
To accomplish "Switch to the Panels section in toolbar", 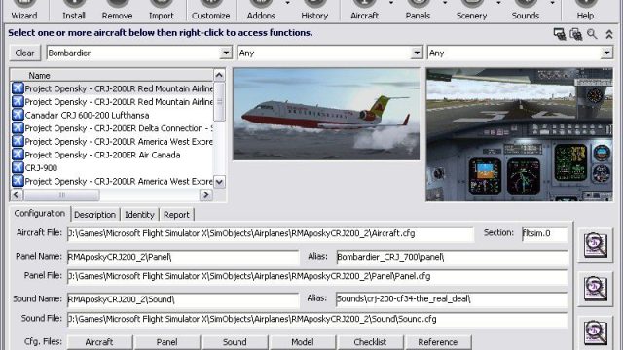I will 418,11.
